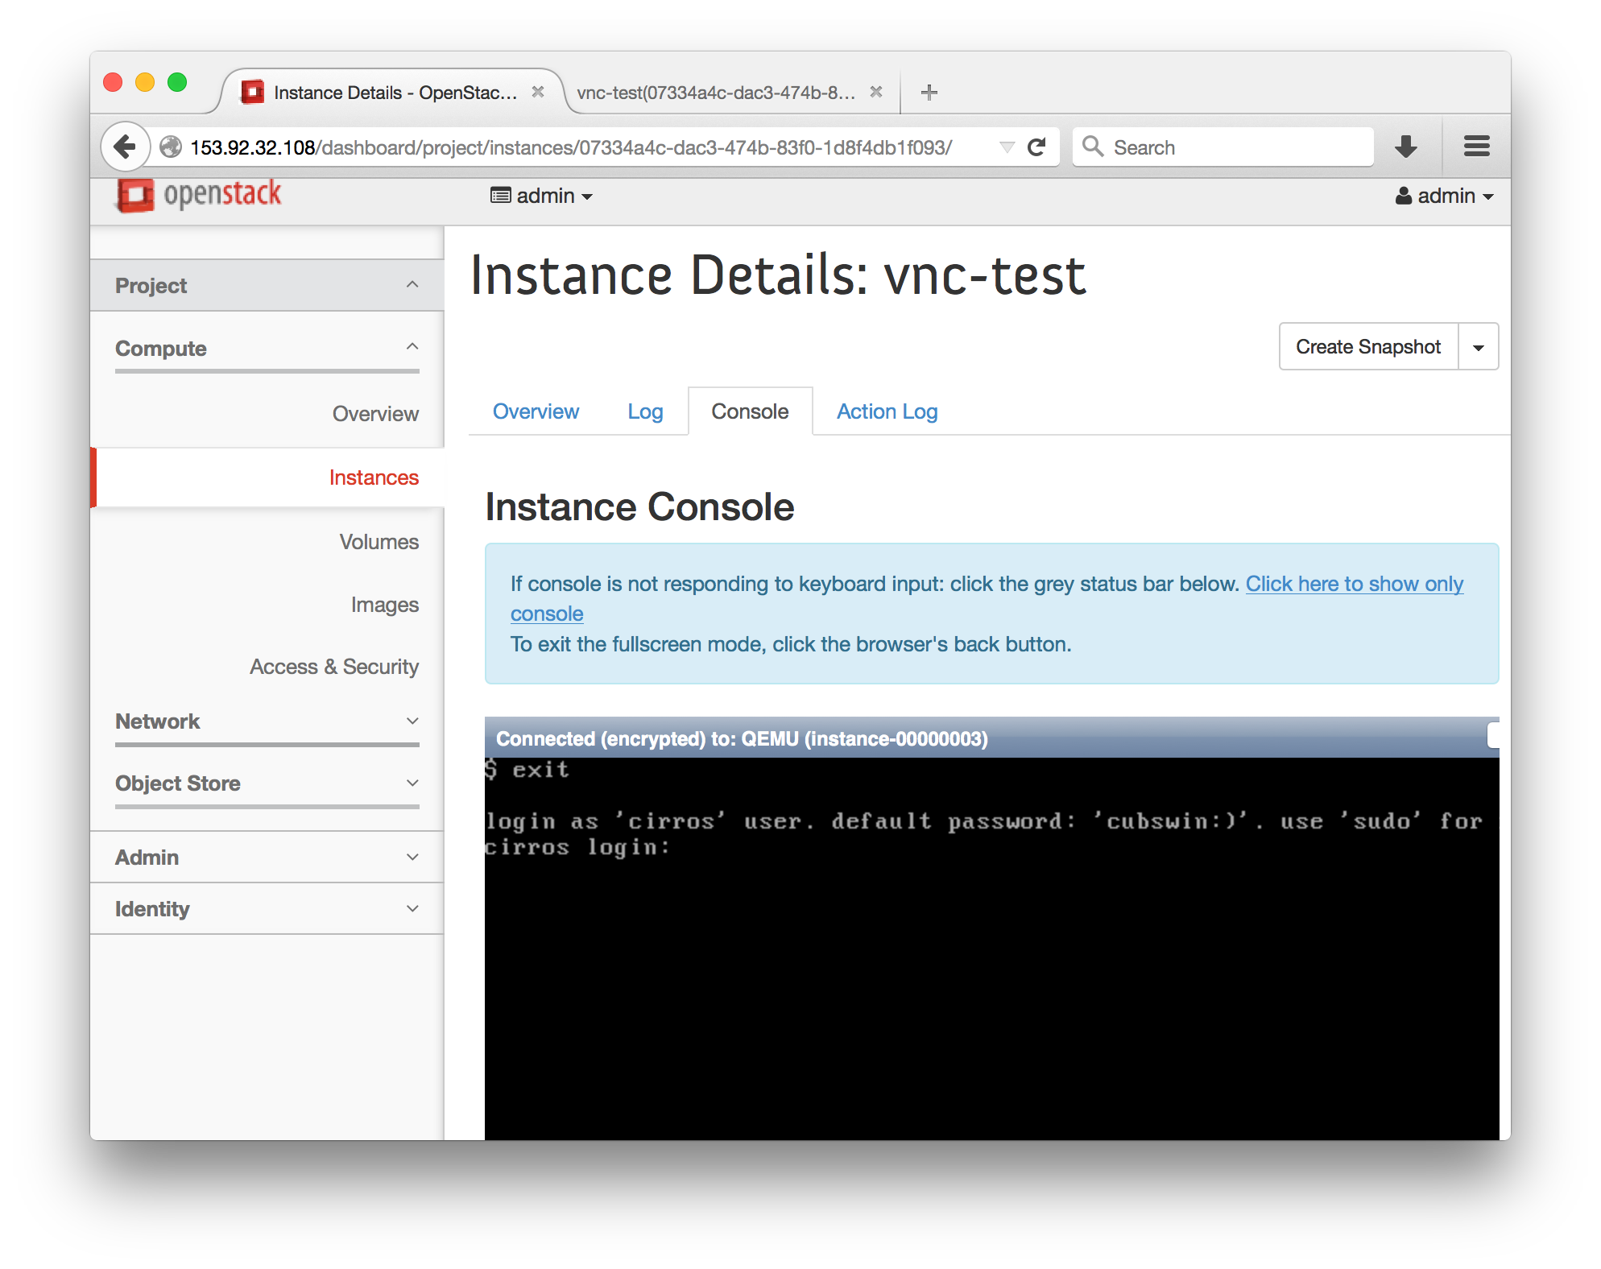Click the Create Snapshot button
This screenshot has width=1601, height=1269.
tap(1368, 345)
